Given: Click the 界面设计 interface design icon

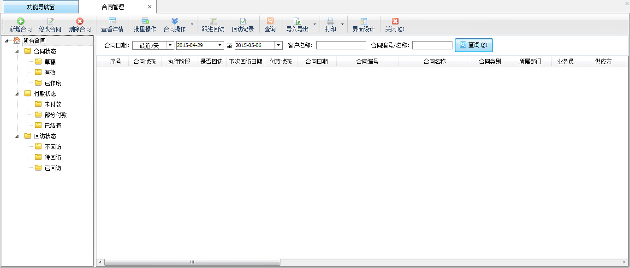Looking at the screenshot, I should tap(363, 21).
